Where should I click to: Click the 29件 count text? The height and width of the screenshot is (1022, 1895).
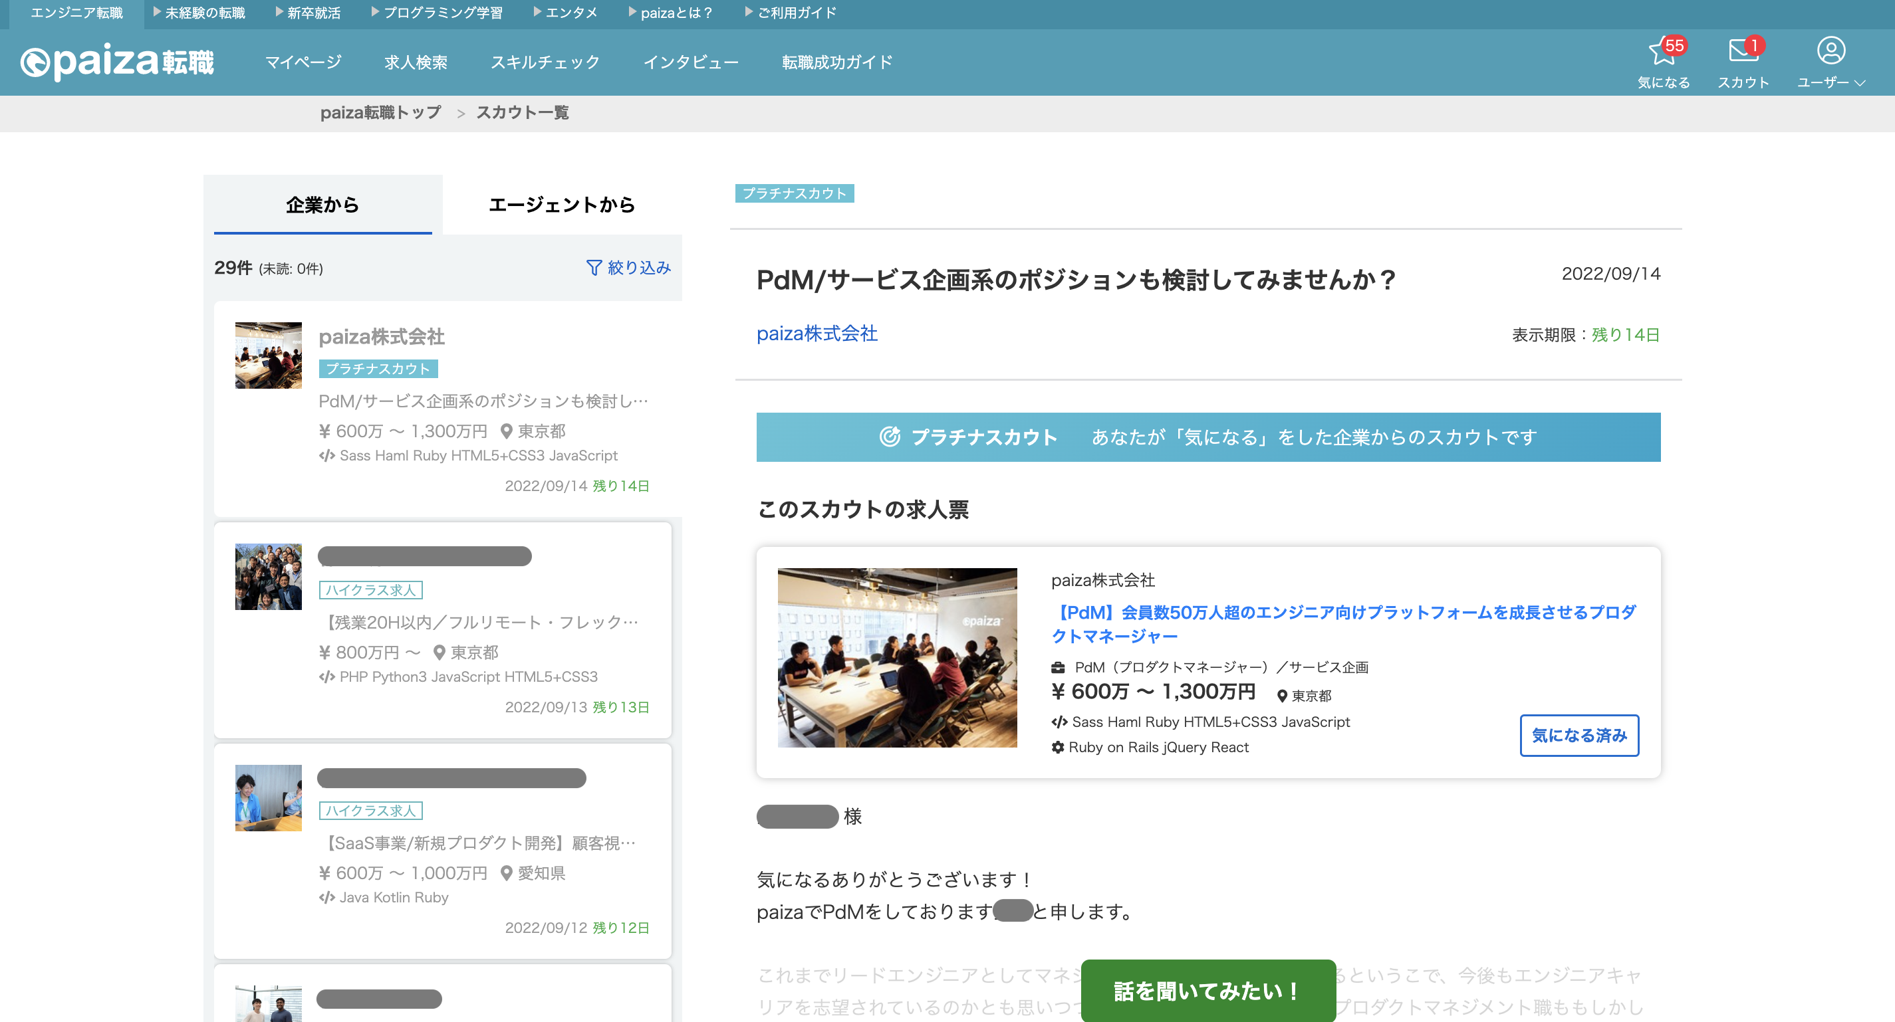coord(233,268)
